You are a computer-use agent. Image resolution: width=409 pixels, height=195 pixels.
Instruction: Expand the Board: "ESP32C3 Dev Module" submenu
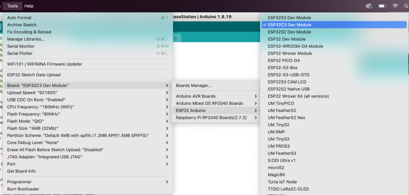pos(87,85)
